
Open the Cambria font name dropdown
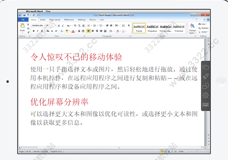point(44,26)
